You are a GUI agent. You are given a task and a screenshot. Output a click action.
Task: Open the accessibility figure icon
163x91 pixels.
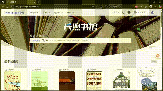[129, 12]
